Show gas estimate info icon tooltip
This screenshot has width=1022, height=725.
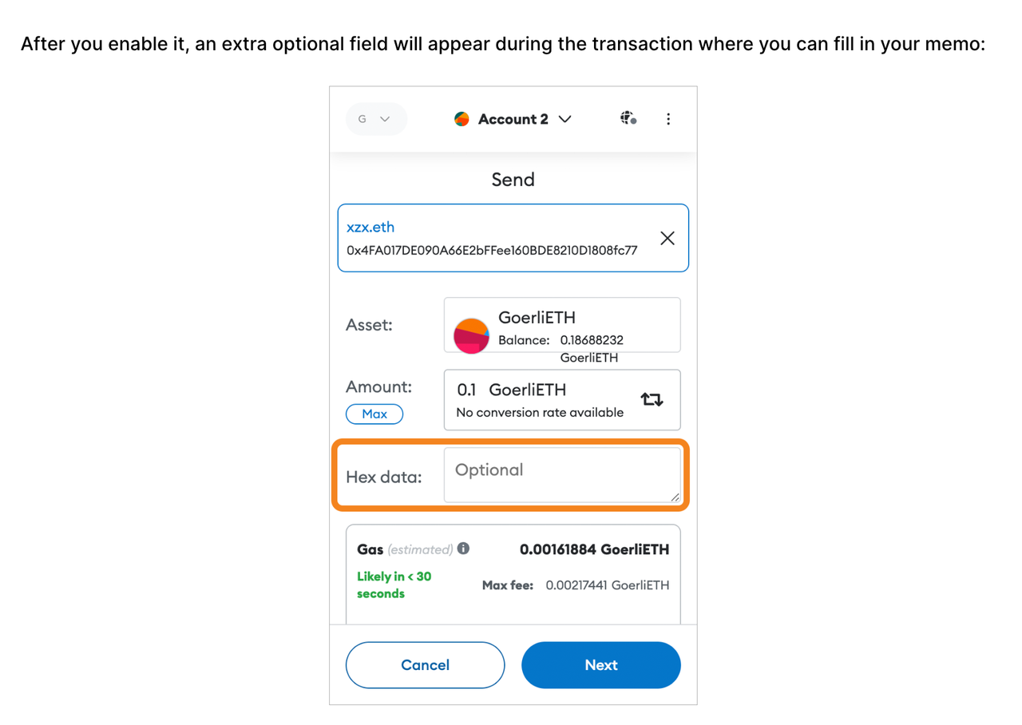[463, 549]
